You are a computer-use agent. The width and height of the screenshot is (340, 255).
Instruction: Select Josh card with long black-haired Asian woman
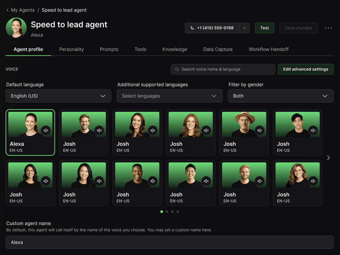84,183
